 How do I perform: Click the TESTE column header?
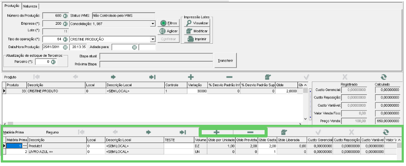coord(179,140)
